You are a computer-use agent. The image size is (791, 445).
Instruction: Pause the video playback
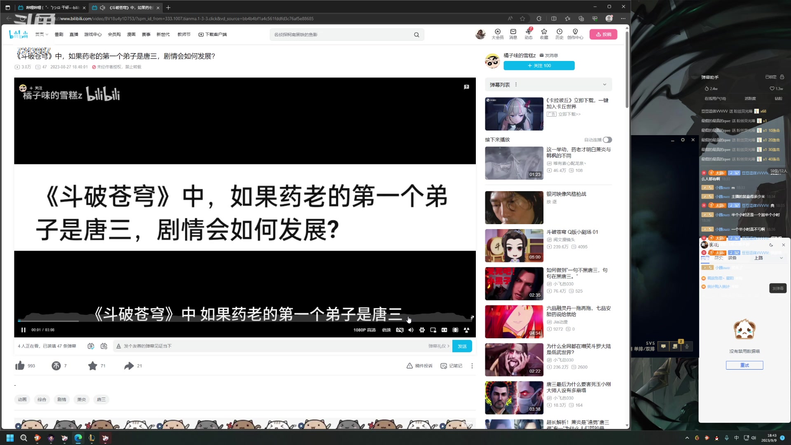tap(23, 330)
